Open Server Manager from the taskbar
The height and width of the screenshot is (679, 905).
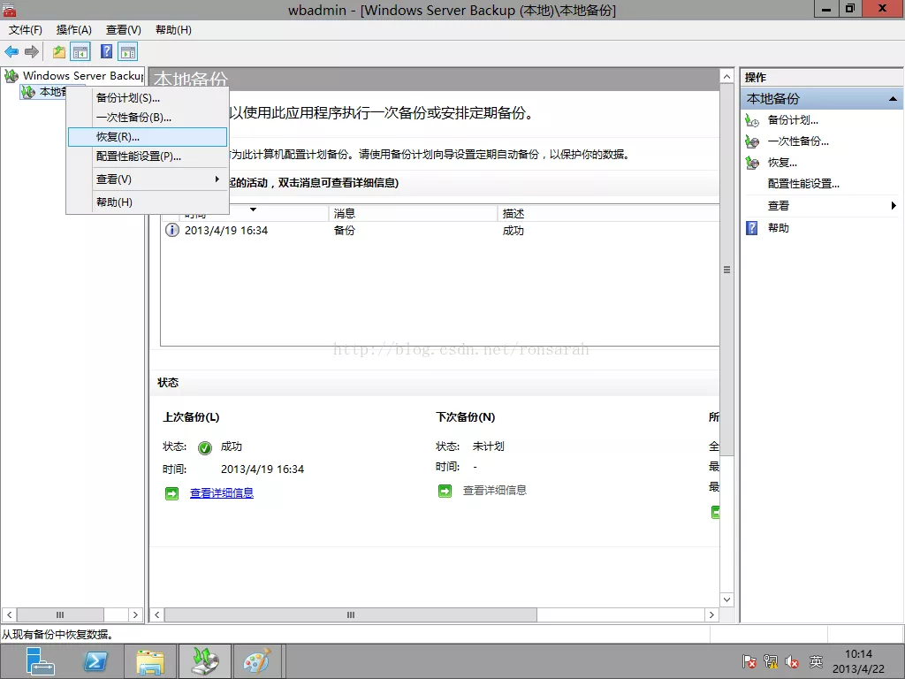coord(41,661)
